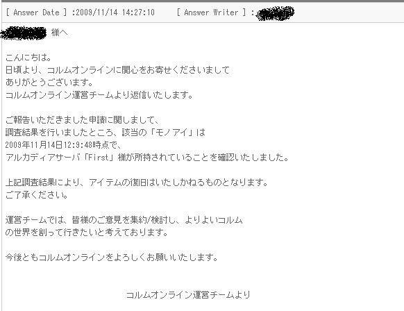This screenshot has width=404, height=311.
Task: Click the blacked-out recipient name before 様へ
Action: coord(23,33)
